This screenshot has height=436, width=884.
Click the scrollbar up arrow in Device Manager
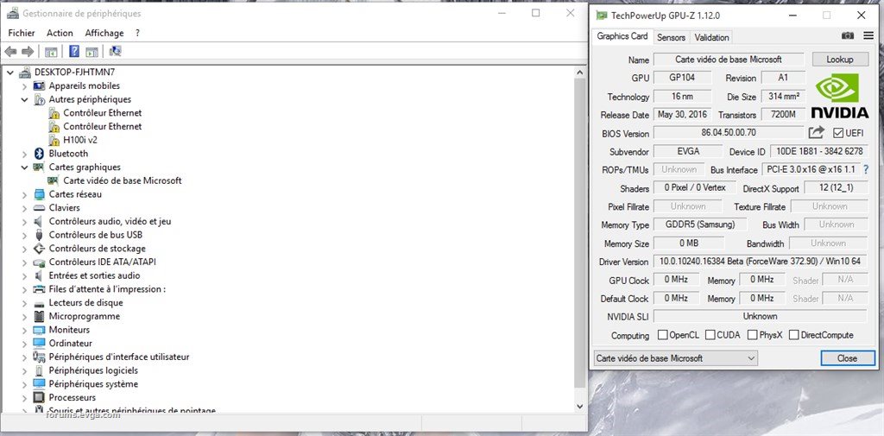[580, 73]
